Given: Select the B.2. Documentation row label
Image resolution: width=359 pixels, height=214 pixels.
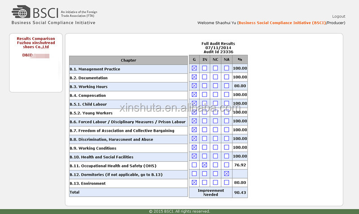Looking at the screenshot, I should (88, 78).
